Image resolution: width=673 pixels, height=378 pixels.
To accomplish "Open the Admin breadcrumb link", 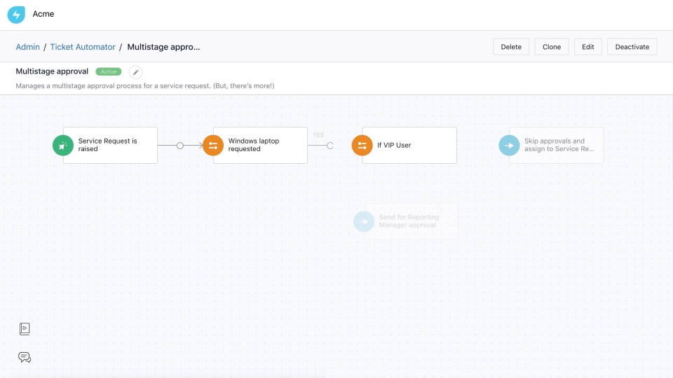I will click(27, 47).
